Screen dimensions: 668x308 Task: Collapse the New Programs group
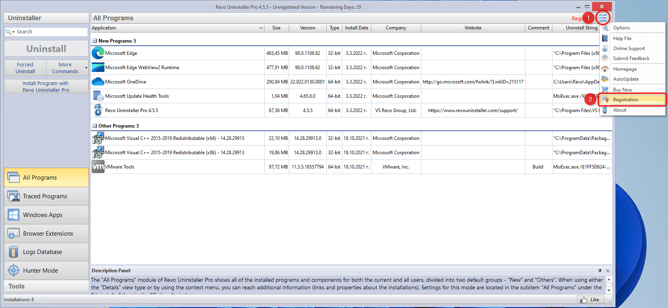point(95,41)
